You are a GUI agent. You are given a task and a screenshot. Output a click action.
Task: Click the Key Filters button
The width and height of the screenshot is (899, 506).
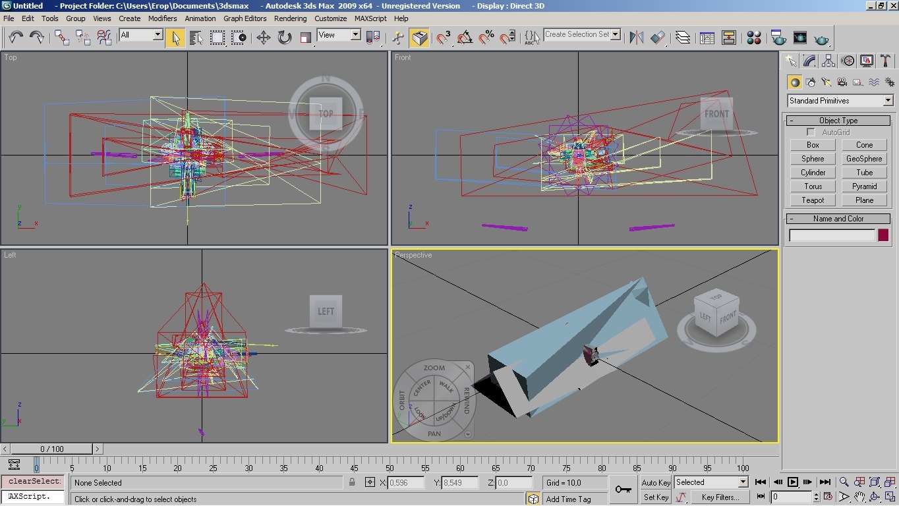720,497
